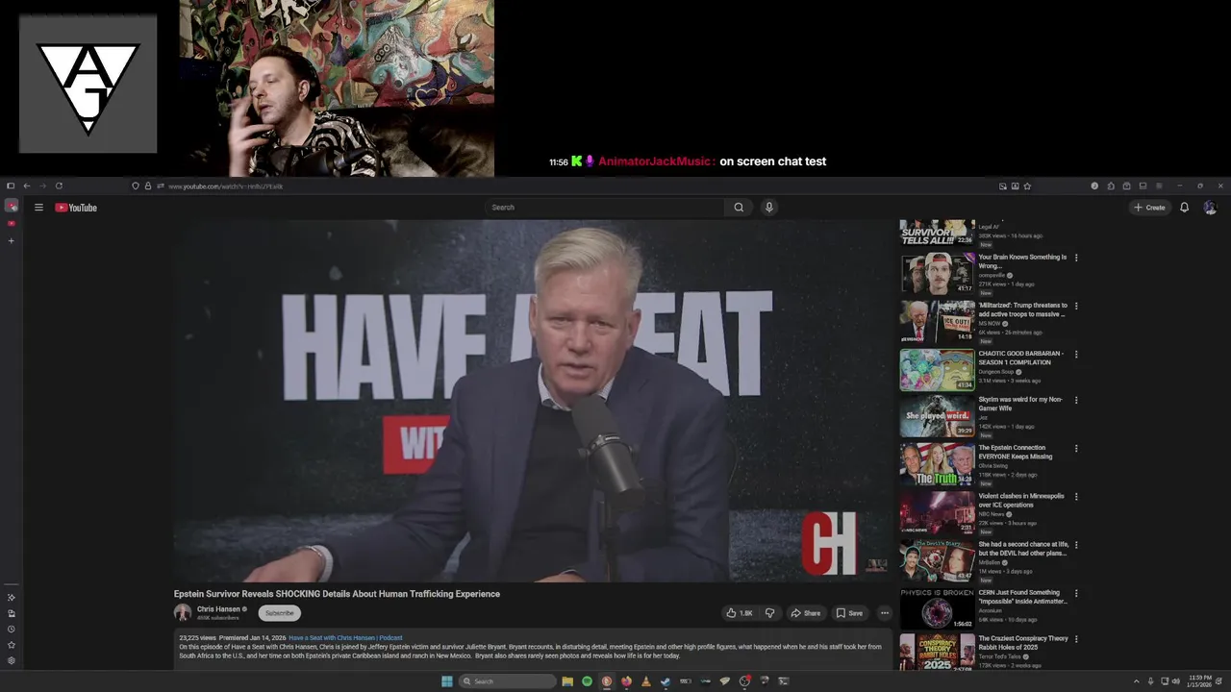Click the Create button

(x=1149, y=208)
